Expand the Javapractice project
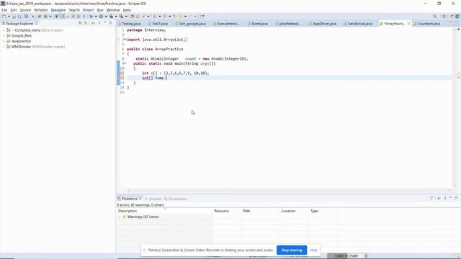Screen dimensions: 461x259 coord(4,42)
